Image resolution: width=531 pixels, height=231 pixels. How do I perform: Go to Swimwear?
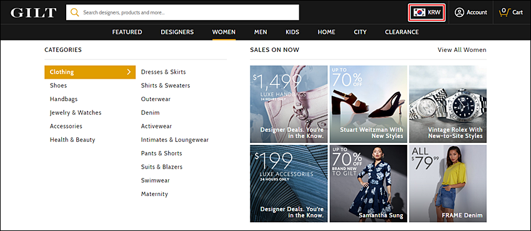tap(156, 180)
